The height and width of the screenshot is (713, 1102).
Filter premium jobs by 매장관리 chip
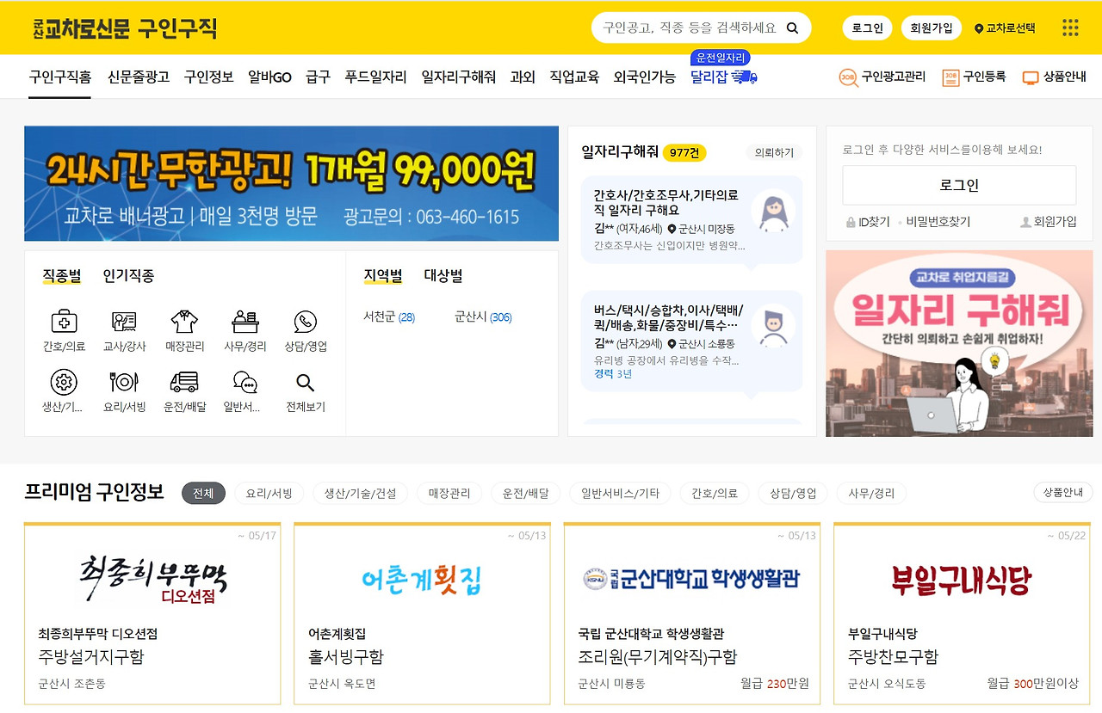pos(449,493)
